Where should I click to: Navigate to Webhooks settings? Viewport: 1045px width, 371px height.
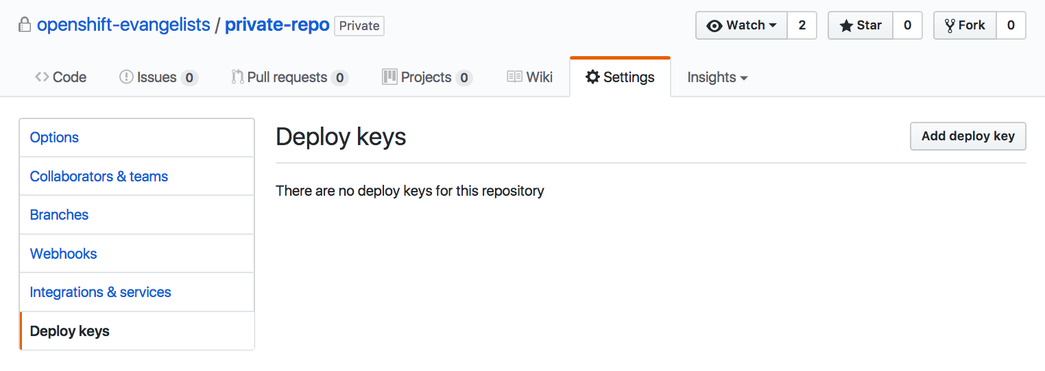(63, 254)
